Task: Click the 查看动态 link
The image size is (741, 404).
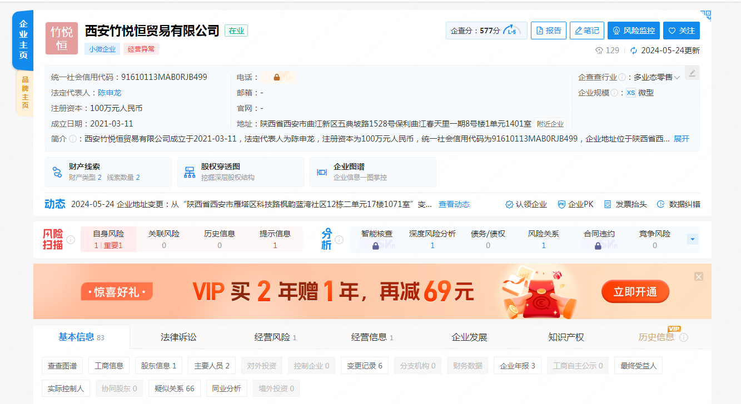Action: [454, 204]
